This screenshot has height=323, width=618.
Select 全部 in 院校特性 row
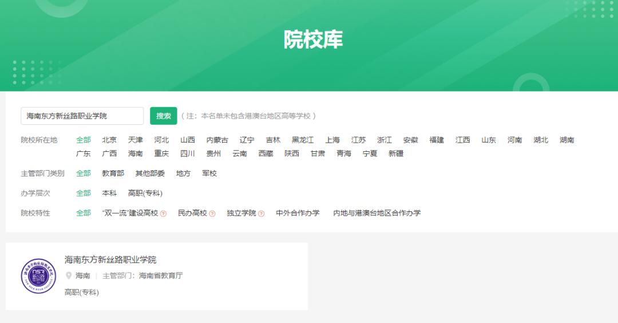coord(84,213)
